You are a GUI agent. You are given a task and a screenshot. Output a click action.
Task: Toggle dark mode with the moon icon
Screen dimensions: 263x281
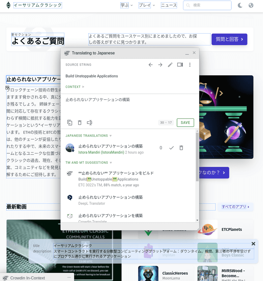coord(240,5)
